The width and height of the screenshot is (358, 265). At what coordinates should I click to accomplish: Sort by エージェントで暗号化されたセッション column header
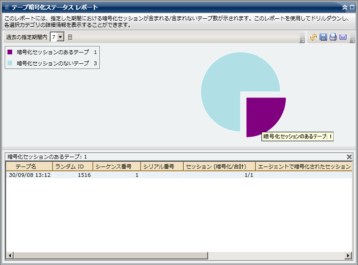tap(304, 167)
